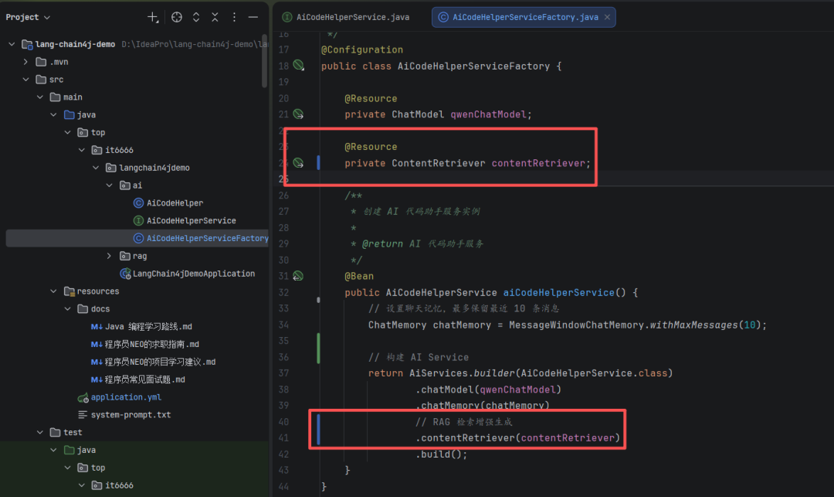Click the New File plus icon
Screen dimensions: 834x497
click(x=153, y=17)
